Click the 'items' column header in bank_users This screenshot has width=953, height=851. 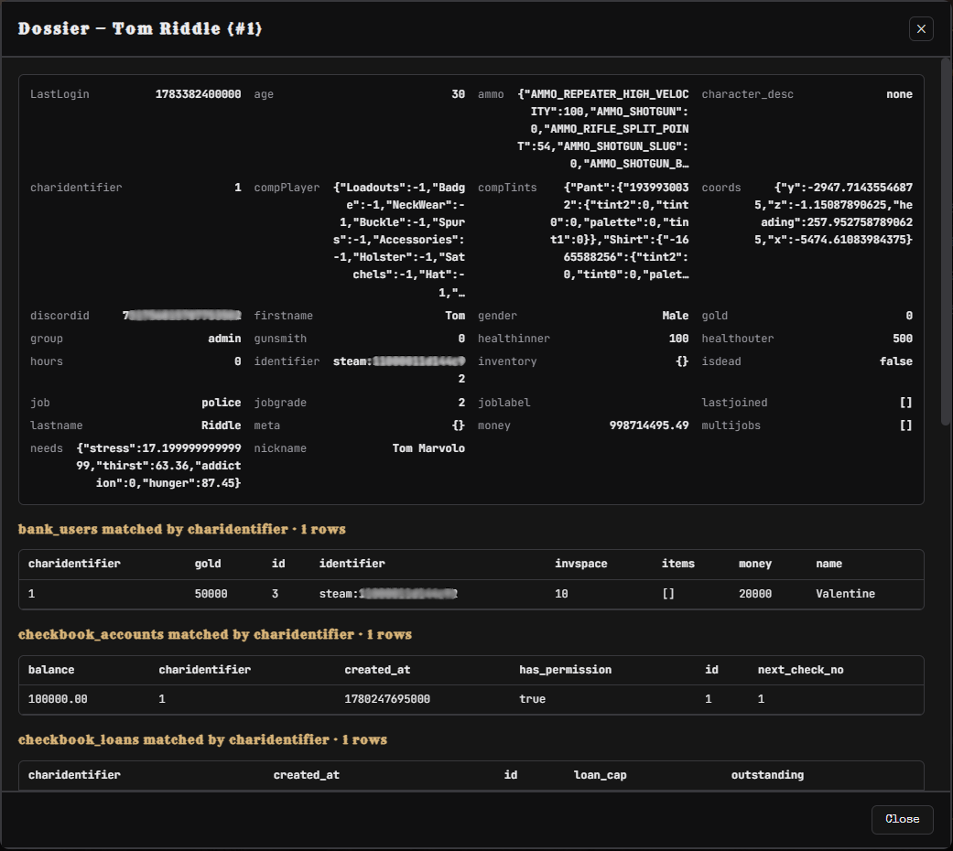pyautogui.click(x=678, y=564)
